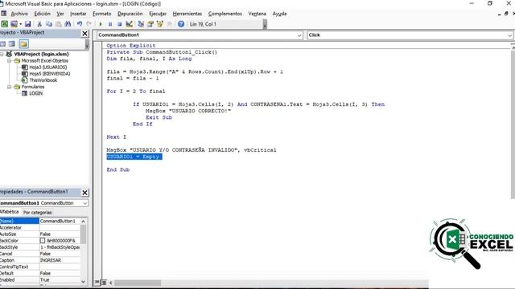The height and width of the screenshot is (289, 515).
Task: Click the Cancel property value False
Action: coord(60,254)
